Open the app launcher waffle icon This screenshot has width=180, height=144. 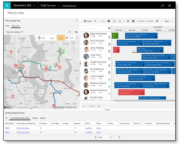[7, 5]
